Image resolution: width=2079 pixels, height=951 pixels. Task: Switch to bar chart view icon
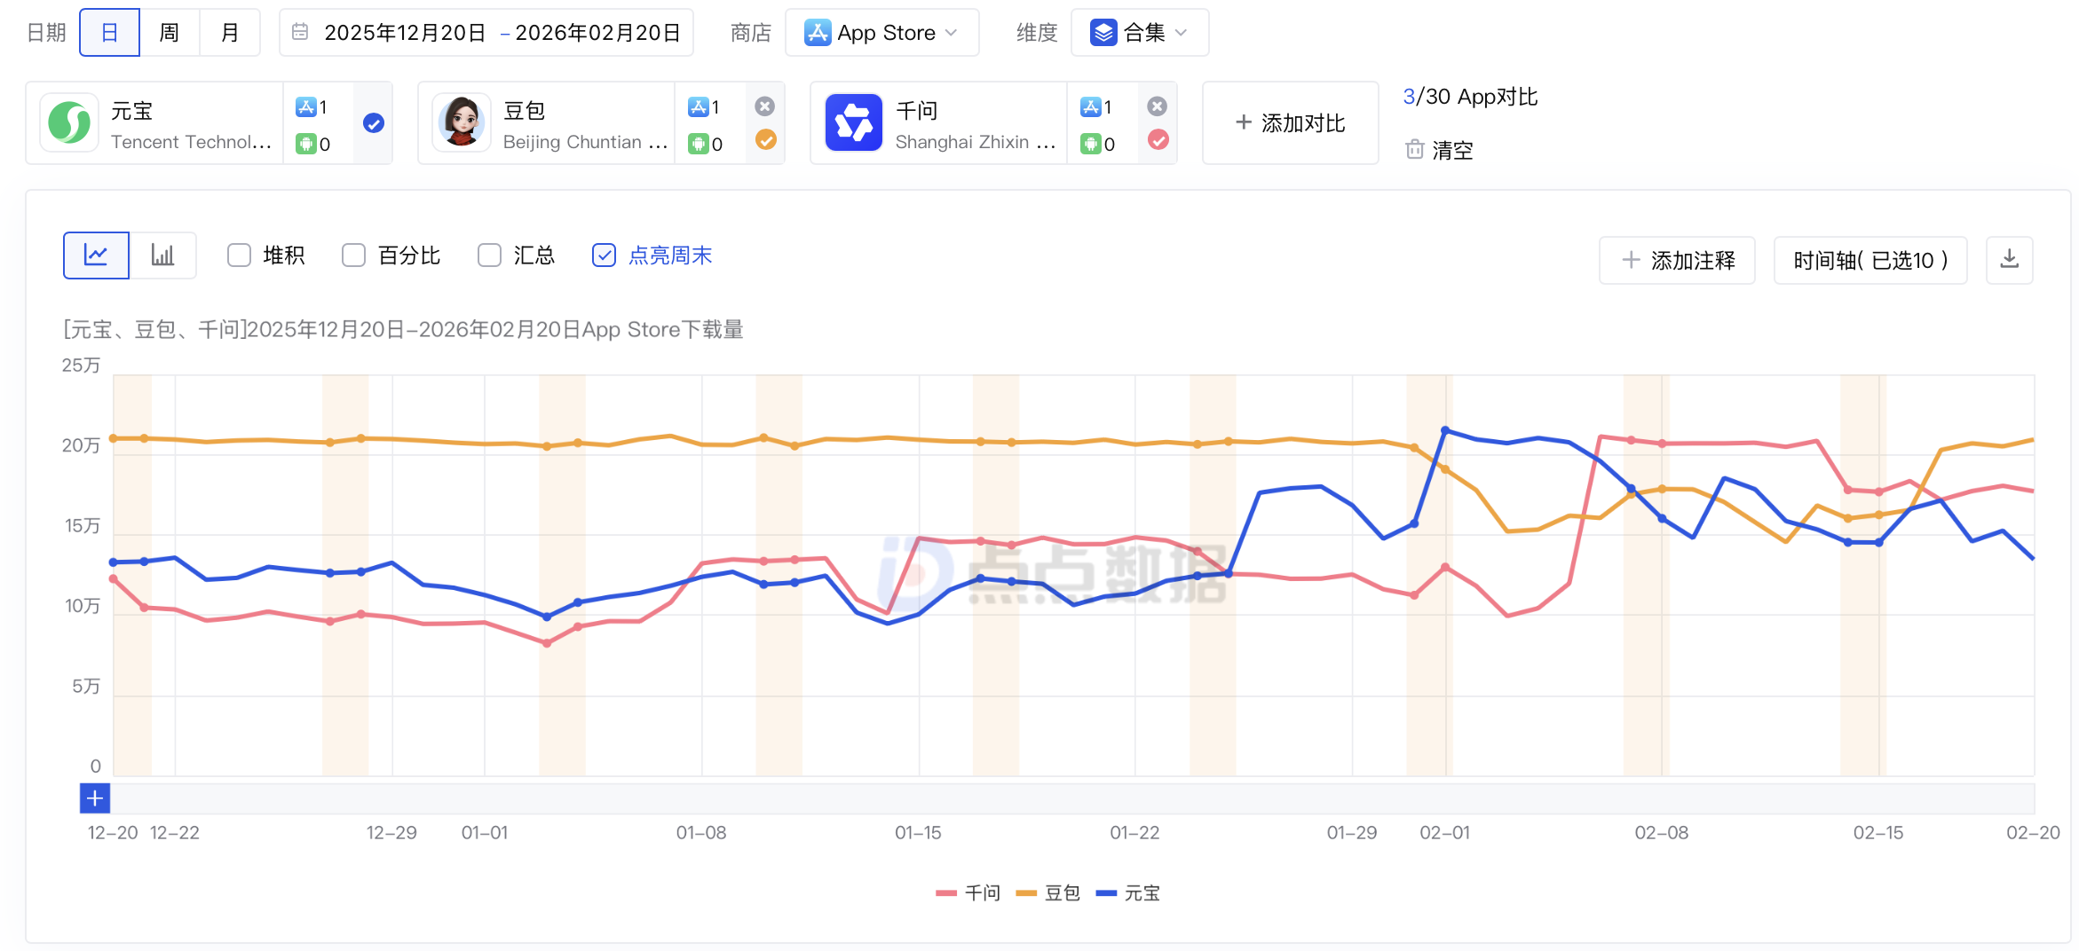[x=162, y=255]
